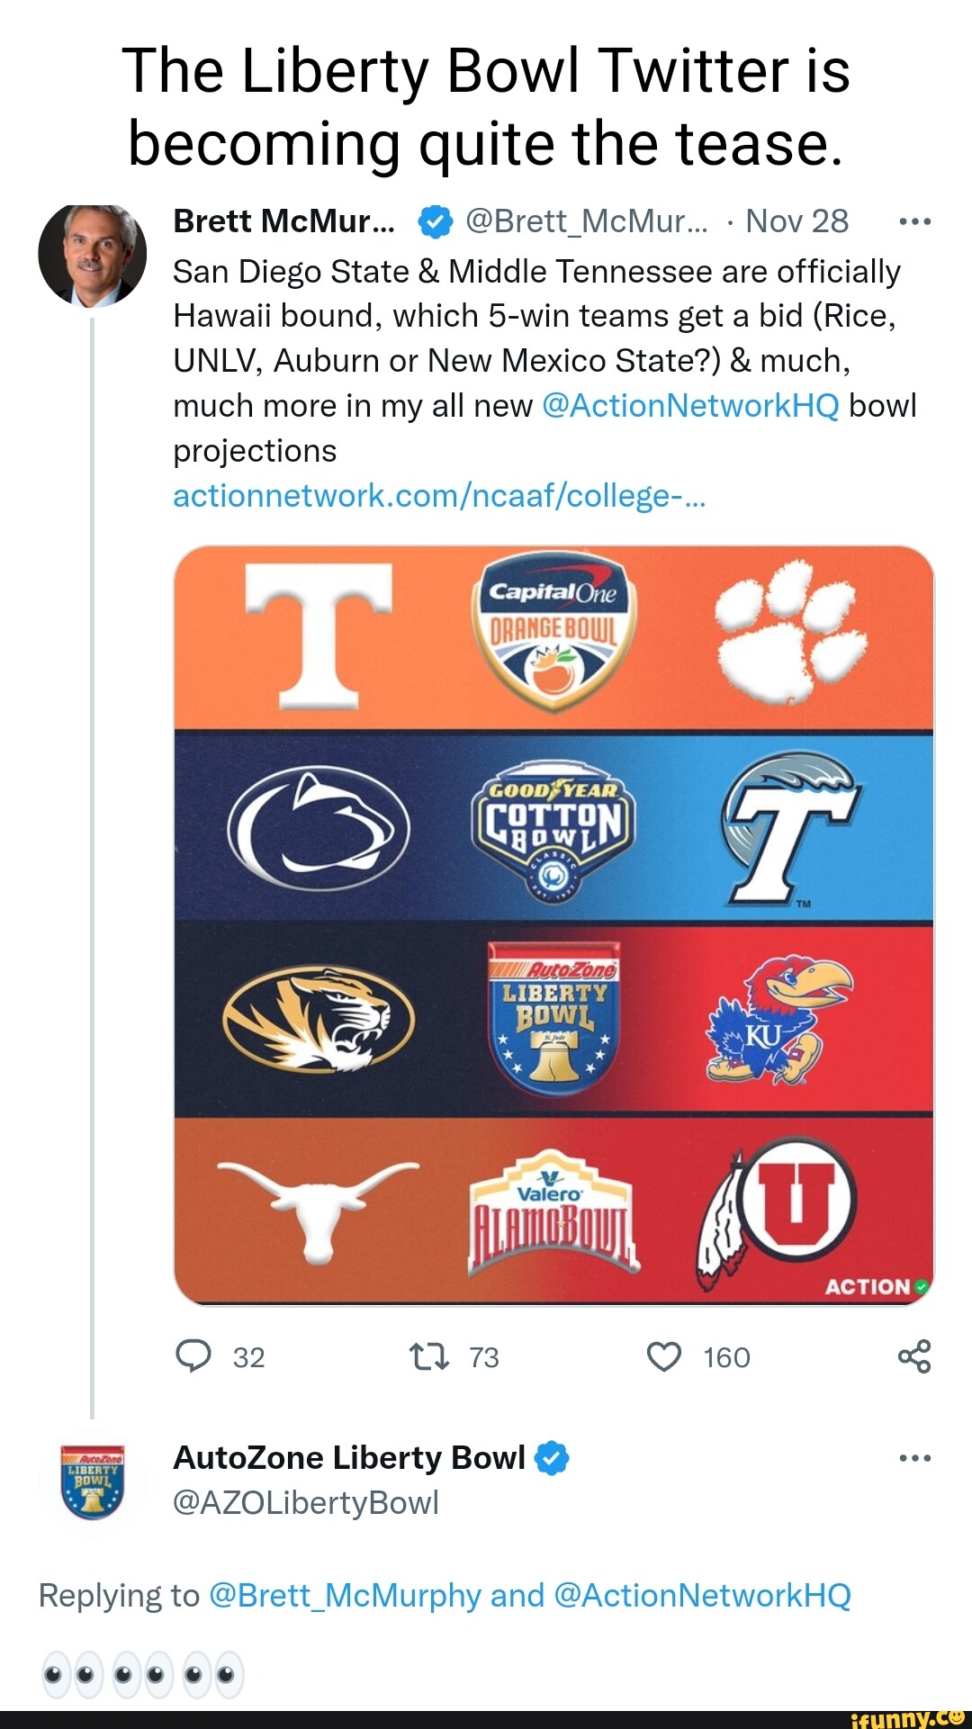Click the @AZOLibertyBowl handle

tap(306, 1502)
